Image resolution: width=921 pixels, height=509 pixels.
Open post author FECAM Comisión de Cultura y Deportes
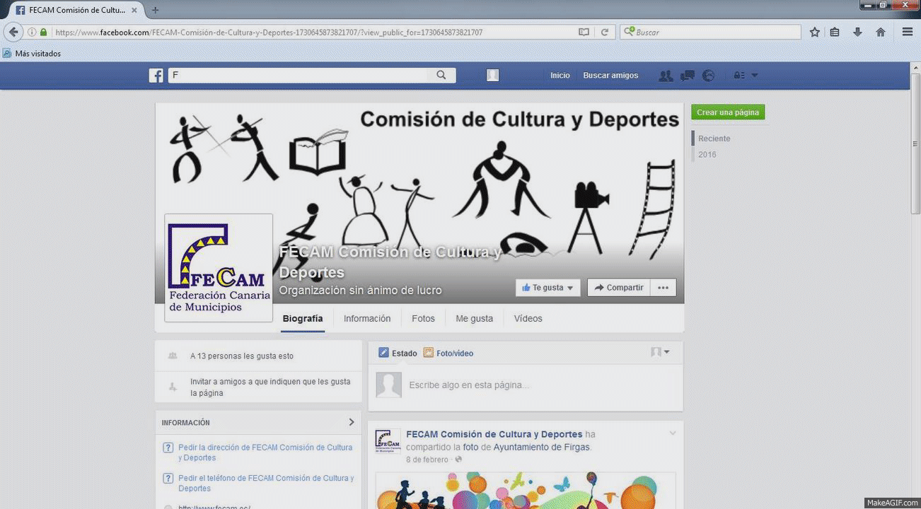tap(494, 434)
